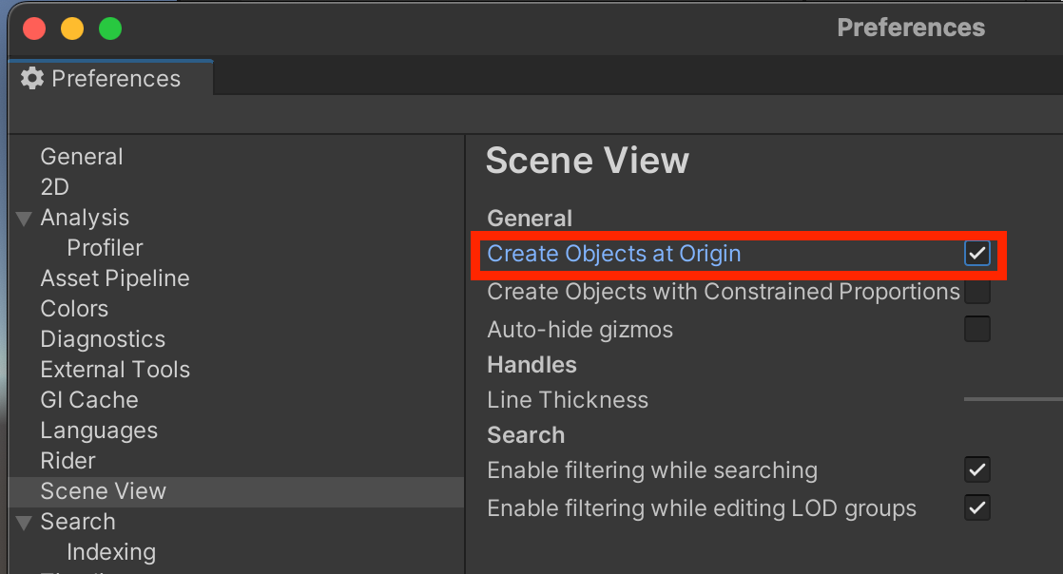Open the Rider preferences section

67,460
